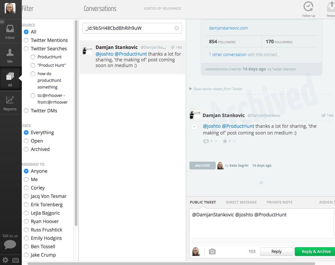The width and height of the screenshot is (335, 265).
Task: Click Reply & Archive button
Action: coord(315,252)
